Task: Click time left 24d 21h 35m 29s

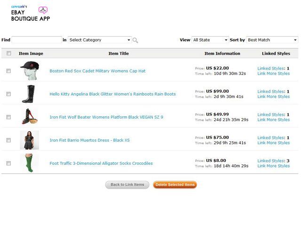Action: pyautogui.click(x=231, y=120)
